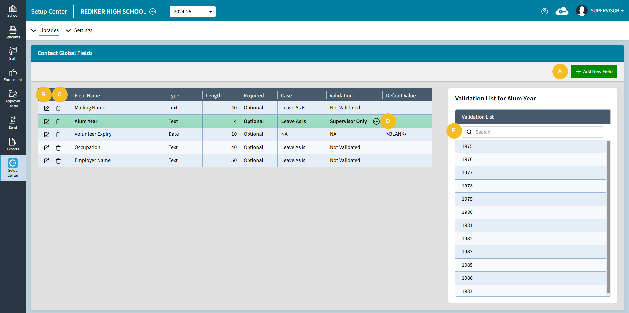Open the Students module
This screenshot has width=629, height=313.
13,32
